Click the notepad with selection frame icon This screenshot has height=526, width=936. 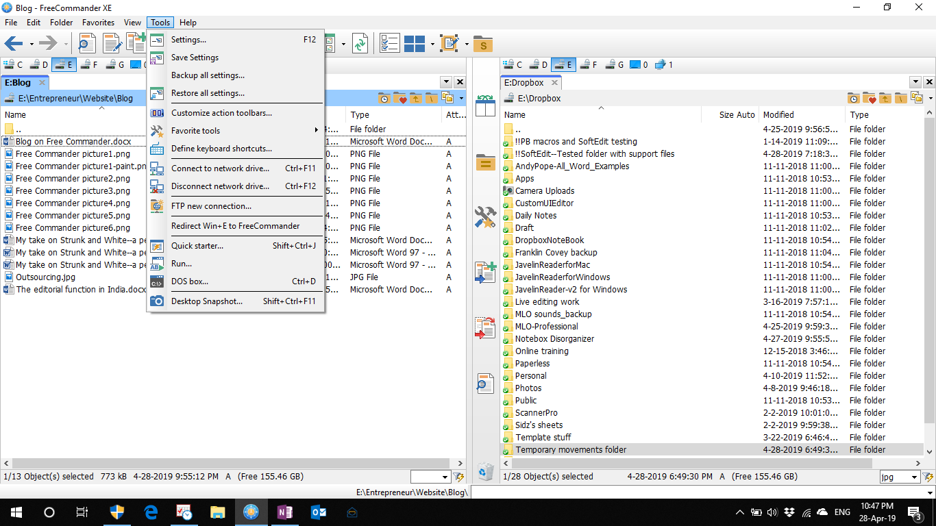(450, 44)
